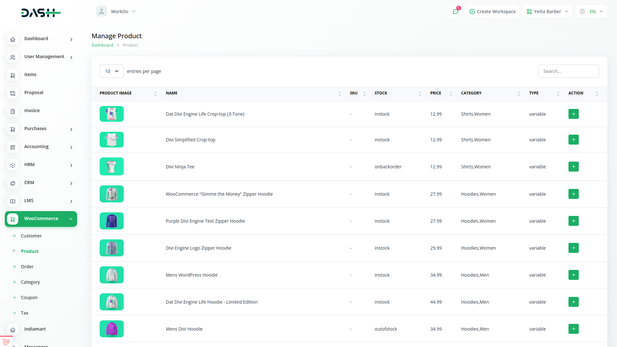Open the WorkDo workspace dropdown
Image resolution: width=617 pixels, height=347 pixels.
116,12
